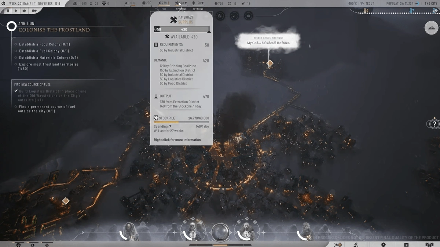440x247 pixels.
Task: Click the workforce counter showing 205
Action: 80,3
